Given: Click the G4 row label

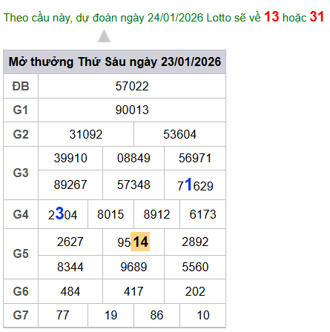Looking at the screenshot, I should 21,214.
